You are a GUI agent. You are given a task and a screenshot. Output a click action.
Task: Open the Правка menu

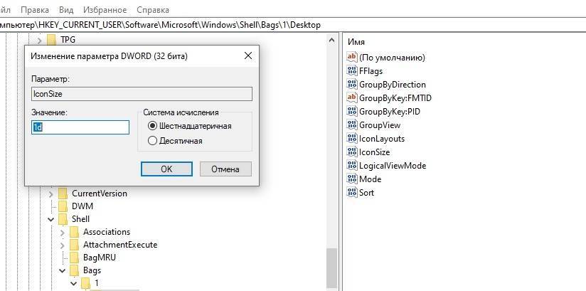[x=35, y=10]
